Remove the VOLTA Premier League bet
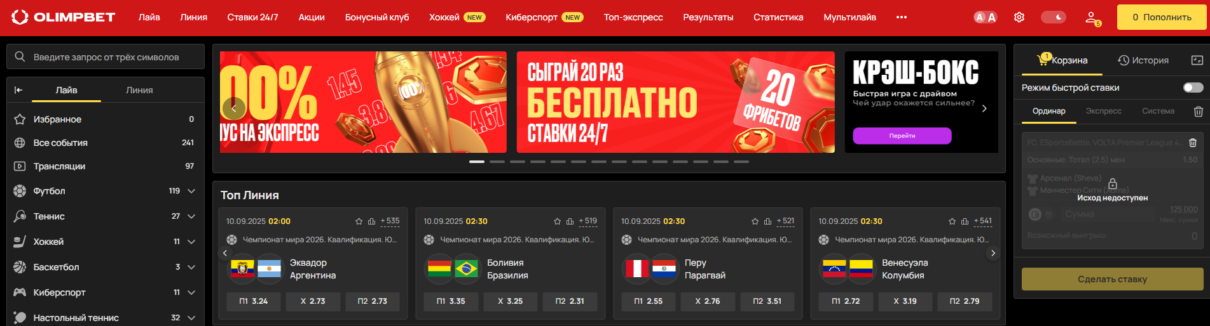This screenshot has width=1210, height=326. tap(1193, 143)
